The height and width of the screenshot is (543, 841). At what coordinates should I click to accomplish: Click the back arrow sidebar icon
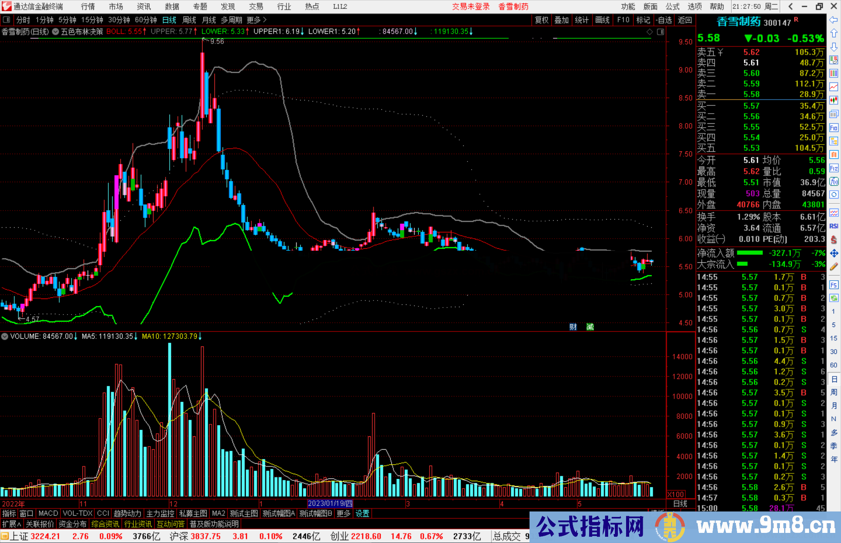pos(834,20)
